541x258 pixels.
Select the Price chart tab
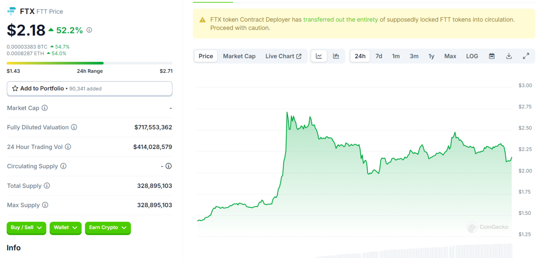206,56
